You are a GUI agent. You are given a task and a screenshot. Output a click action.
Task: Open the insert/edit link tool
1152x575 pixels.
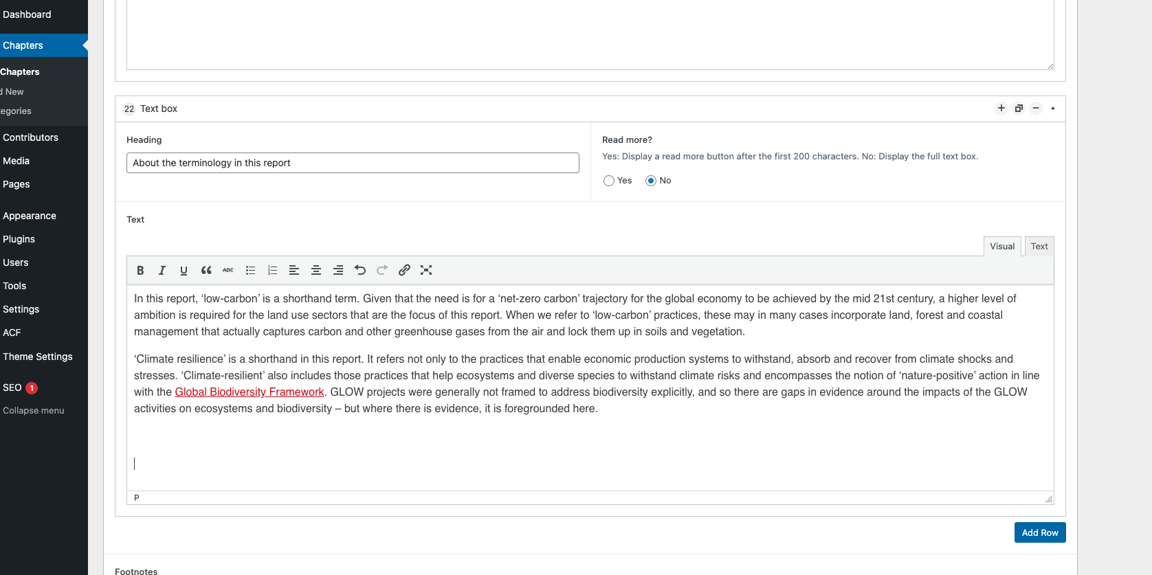tap(404, 271)
